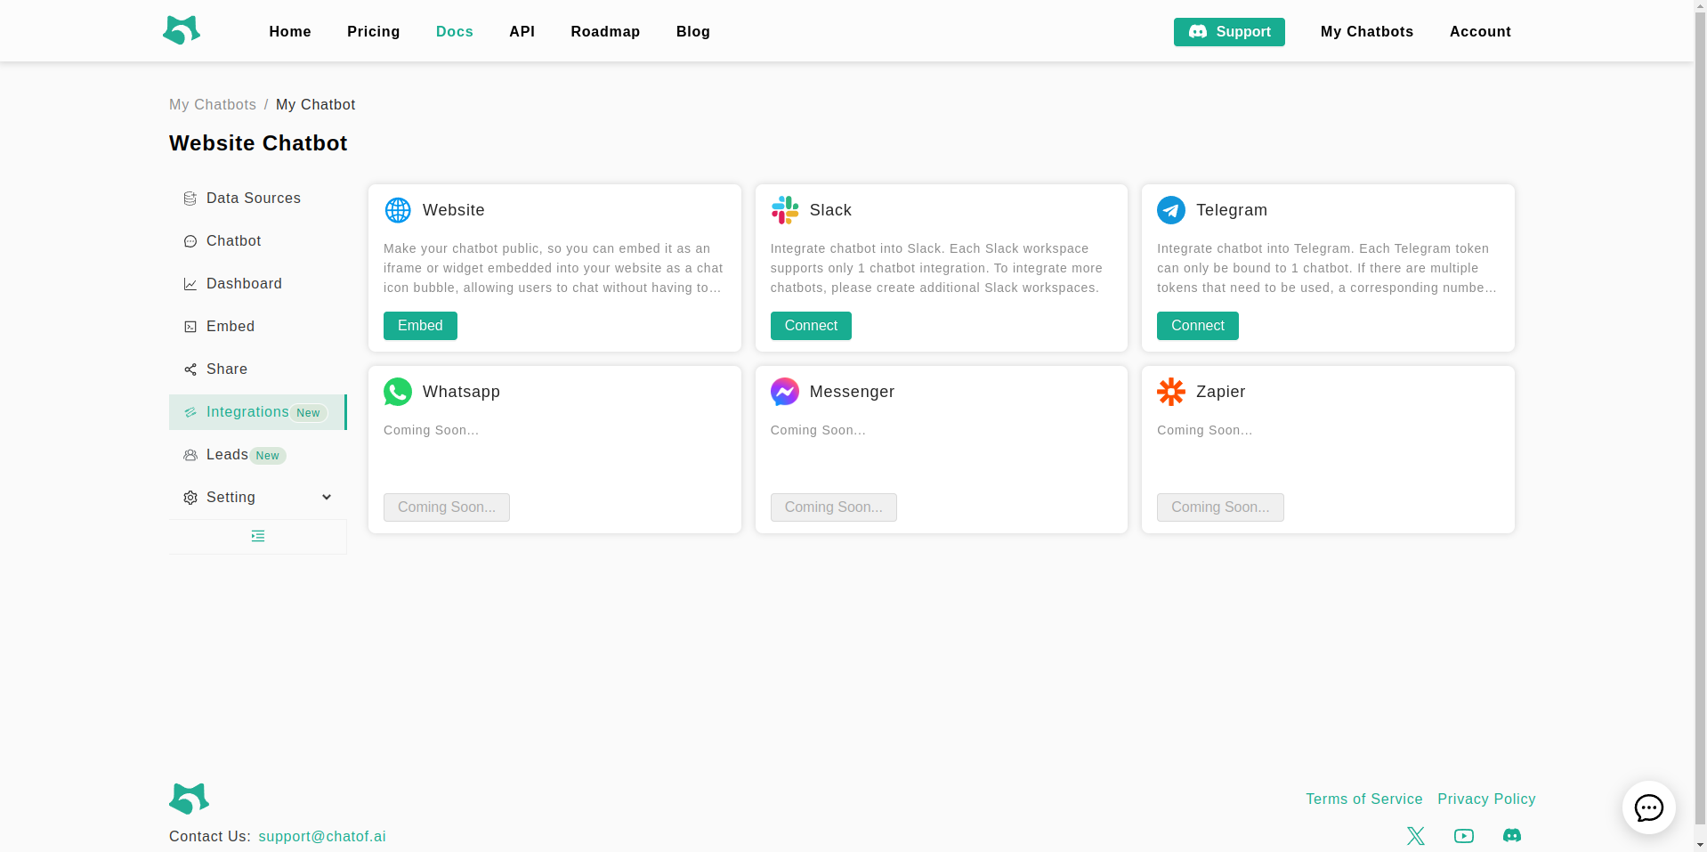Click support@chatof.ai email link
The height and width of the screenshot is (852, 1707).
coord(322,837)
